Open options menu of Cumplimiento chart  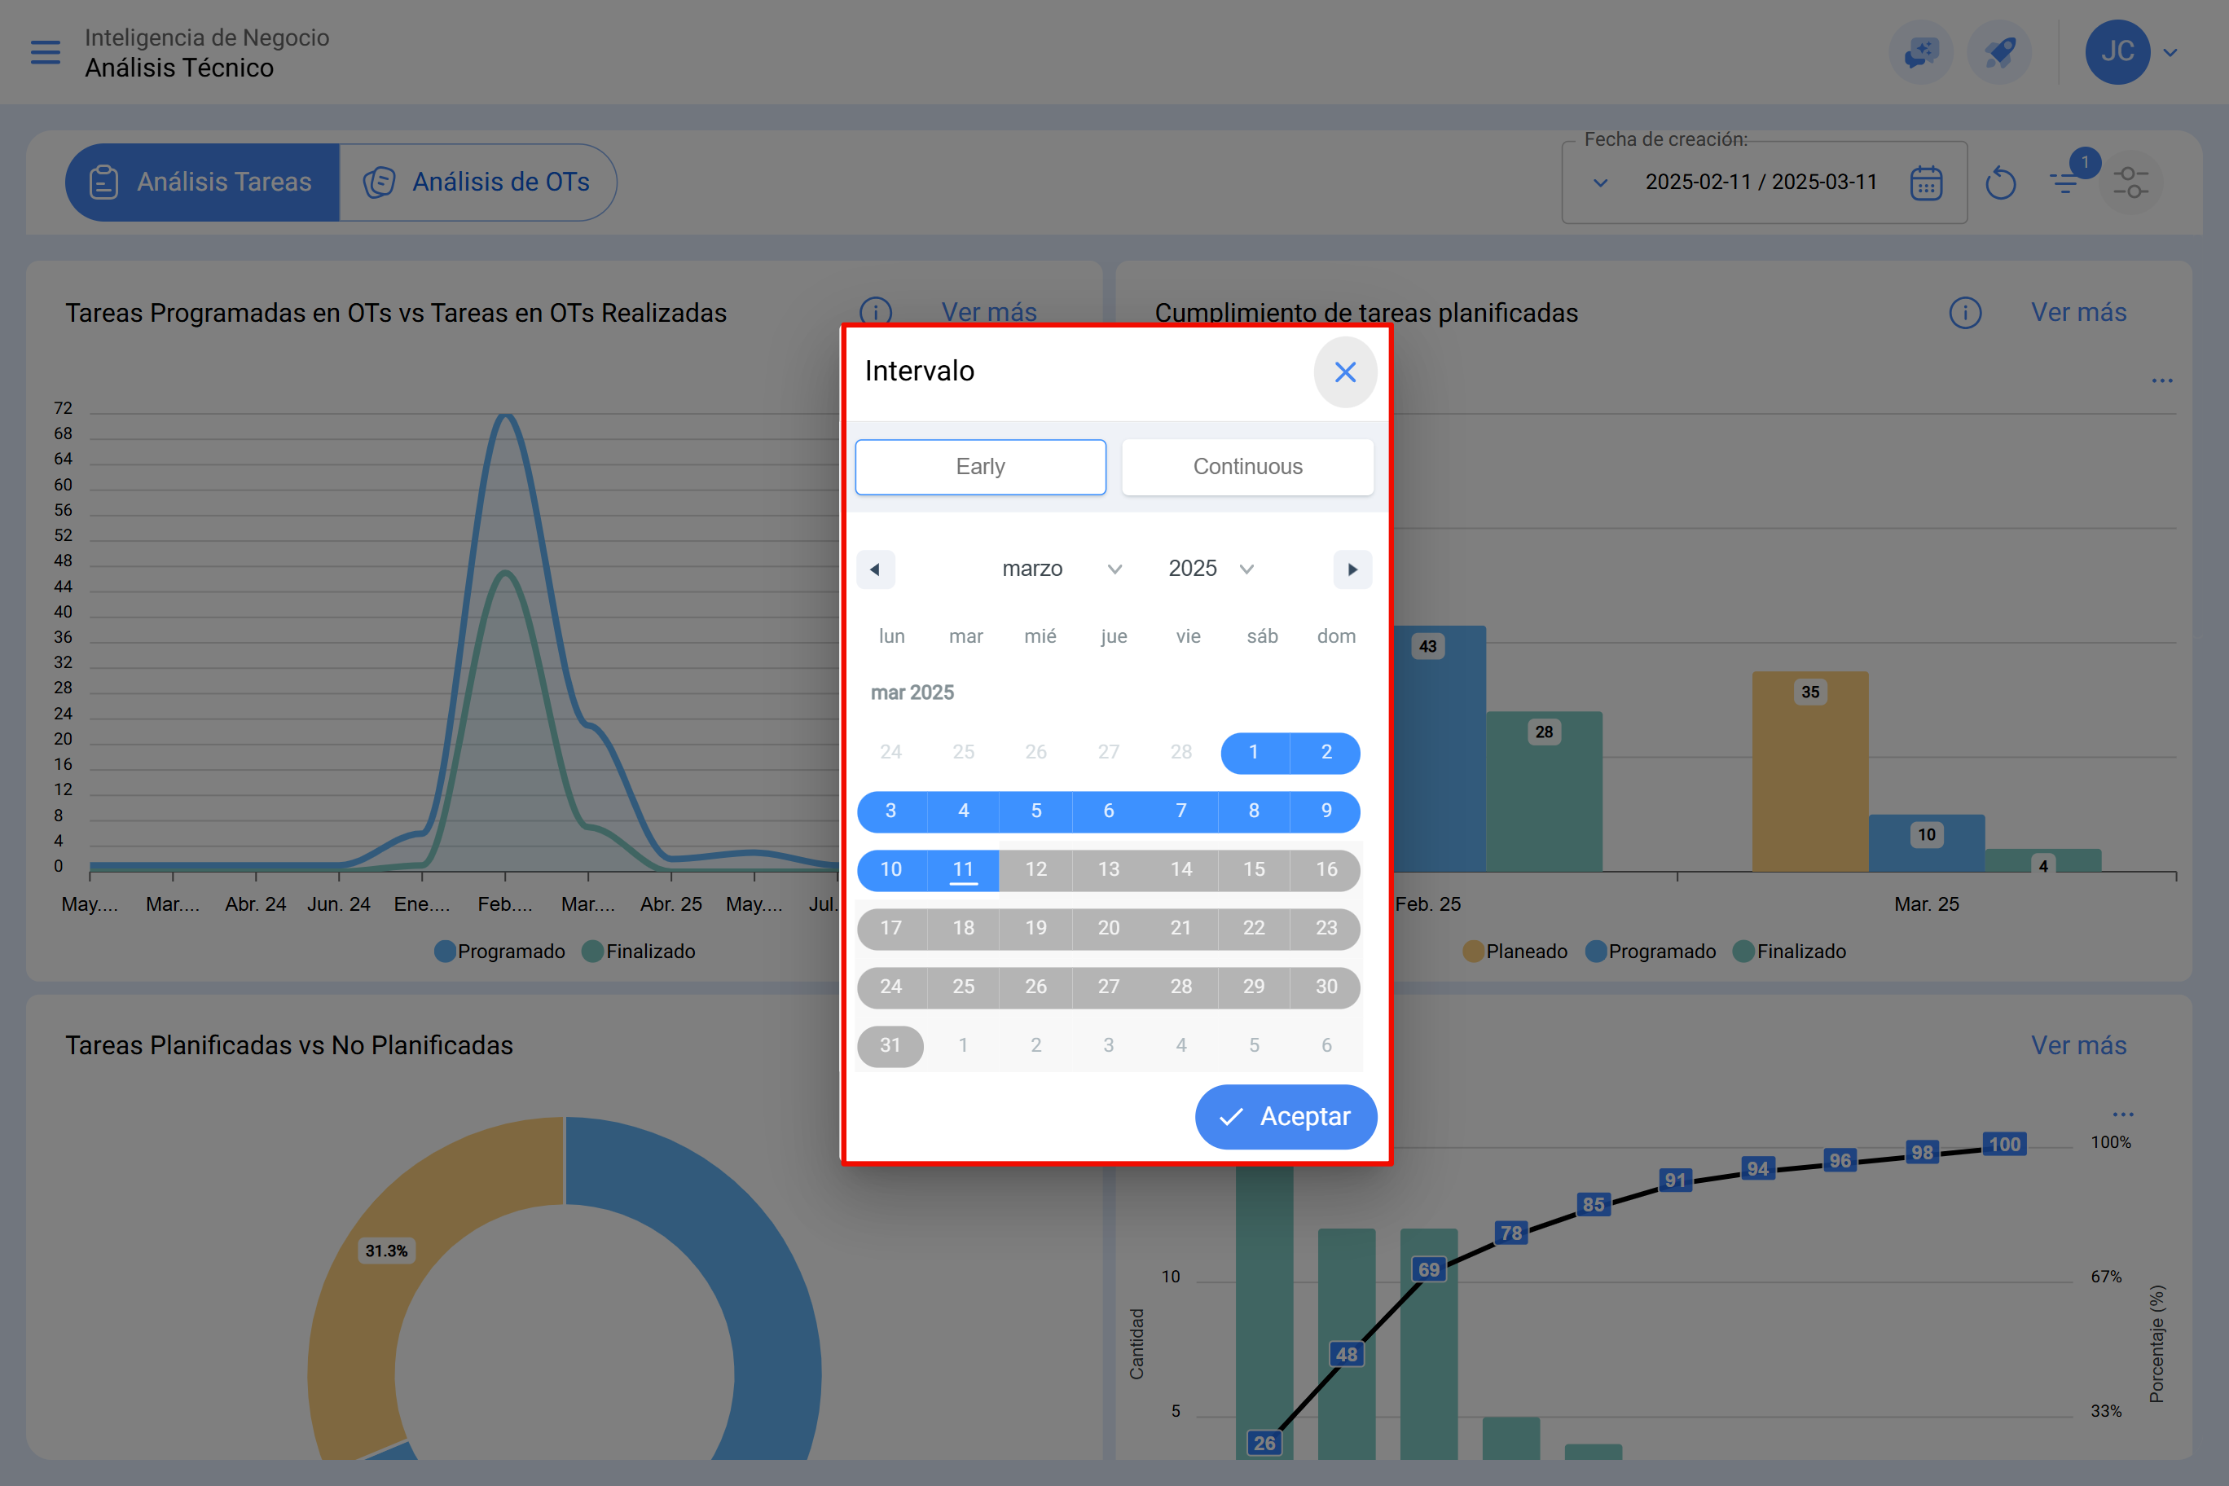2161,381
